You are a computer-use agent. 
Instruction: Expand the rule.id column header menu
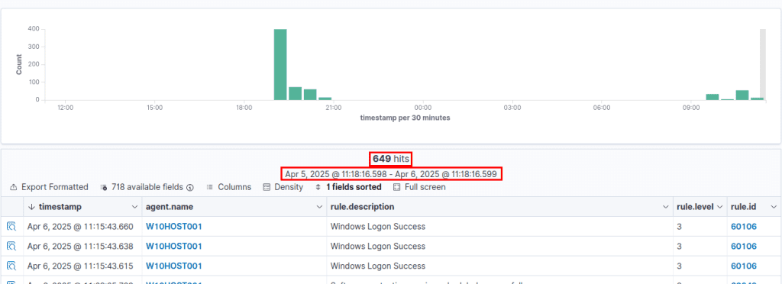774,207
